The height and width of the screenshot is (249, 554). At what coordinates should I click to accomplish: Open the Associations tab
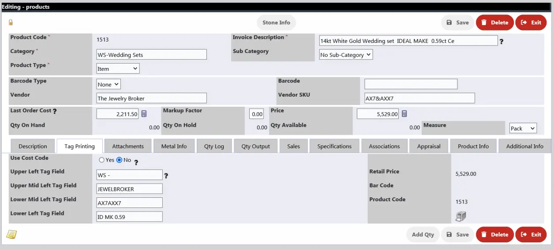coord(384,146)
